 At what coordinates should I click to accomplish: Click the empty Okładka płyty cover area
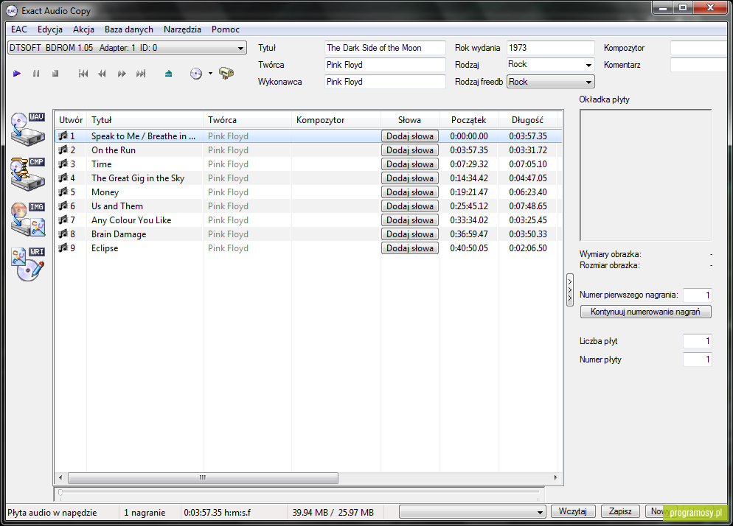coord(645,175)
